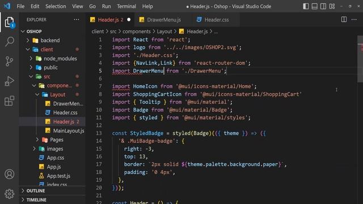This screenshot has height=204, width=363.
Task: Click the JS icon in breadcrumb
Action: pos(181,32)
